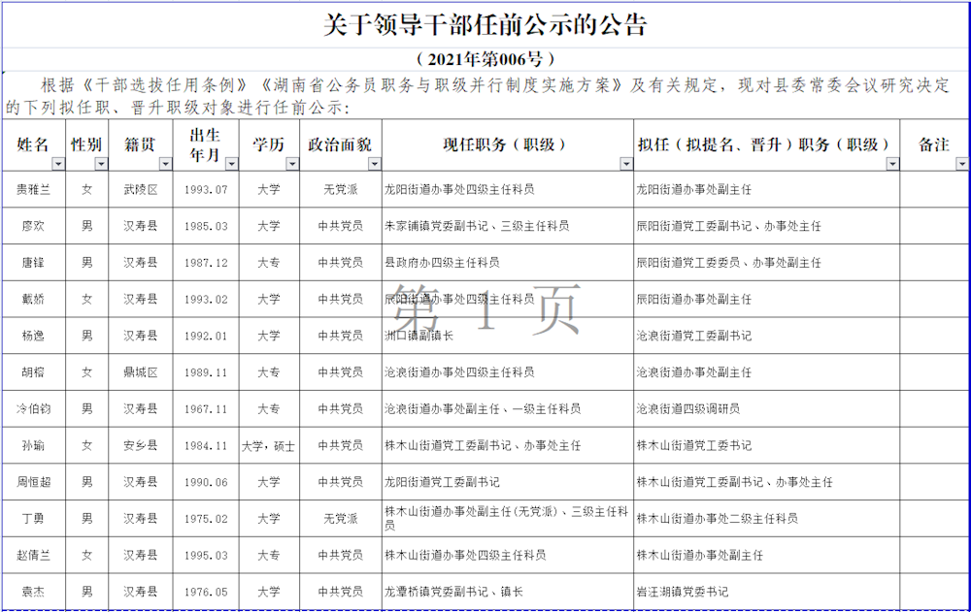The height and width of the screenshot is (612, 971).
Task: Open the 现任职务 column filter dropdown
Action: coord(626,164)
